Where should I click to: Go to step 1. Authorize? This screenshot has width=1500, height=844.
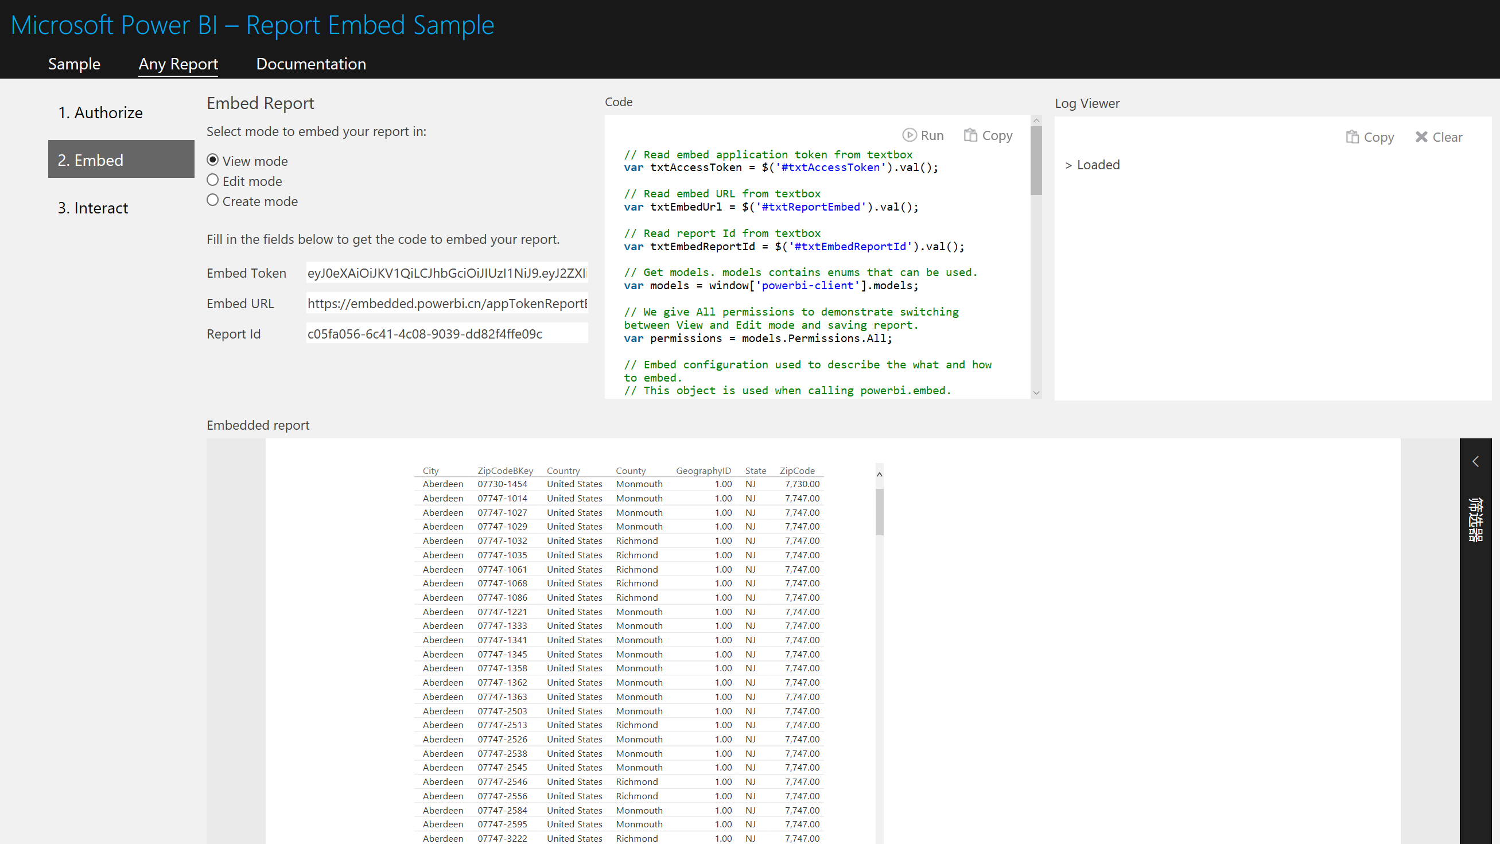tap(100, 112)
